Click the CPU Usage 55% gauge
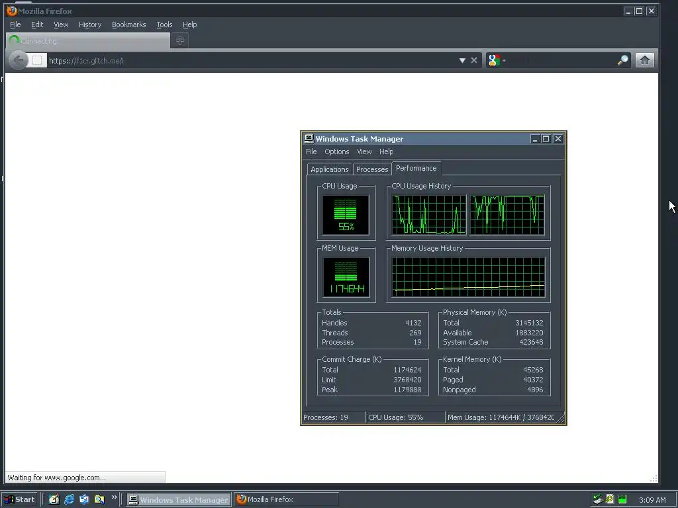 [346, 215]
